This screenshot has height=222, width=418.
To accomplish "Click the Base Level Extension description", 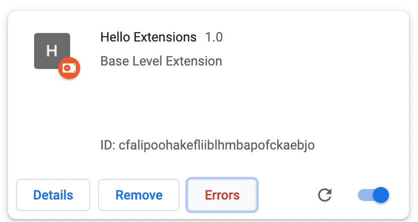I will pyautogui.click(x=161, y=61).
